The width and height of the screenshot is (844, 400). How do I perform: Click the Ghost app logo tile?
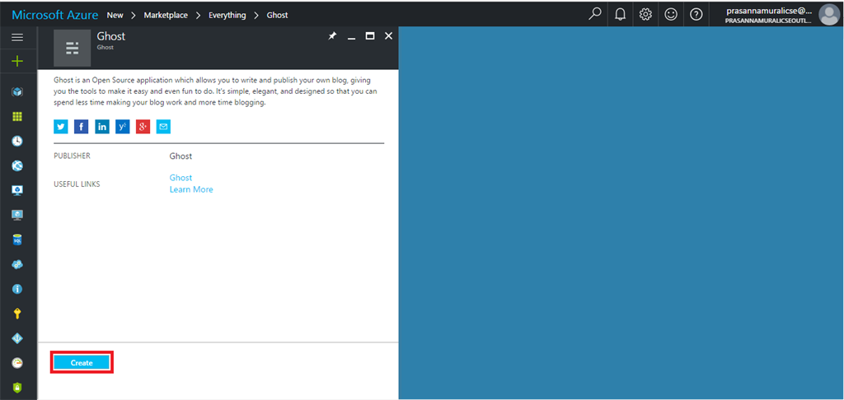coord(73,48)
